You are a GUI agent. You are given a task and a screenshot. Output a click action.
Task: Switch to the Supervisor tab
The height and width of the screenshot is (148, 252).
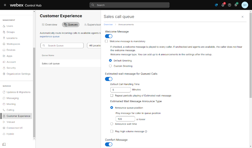pyautogui.click(x=92, y=25)
